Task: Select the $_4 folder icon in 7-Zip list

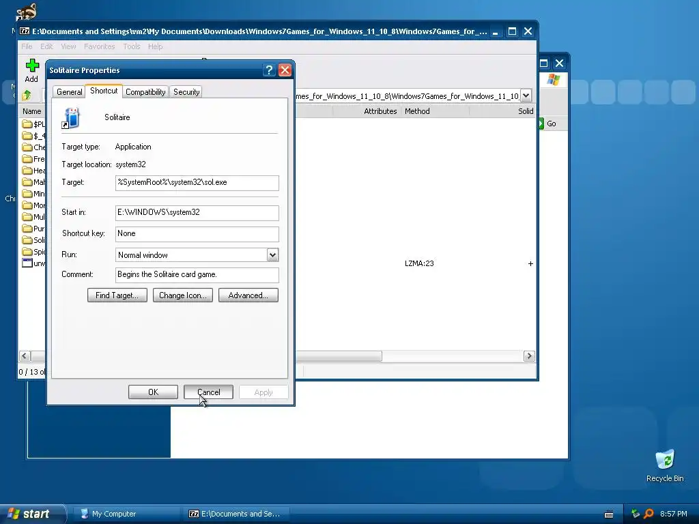Action: (27, 136)
